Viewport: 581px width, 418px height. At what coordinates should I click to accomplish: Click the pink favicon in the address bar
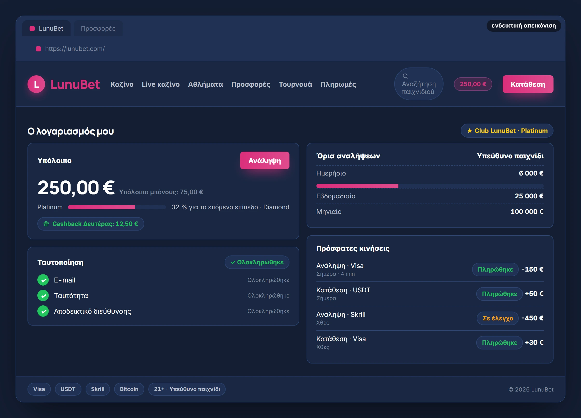coord(38,49)
